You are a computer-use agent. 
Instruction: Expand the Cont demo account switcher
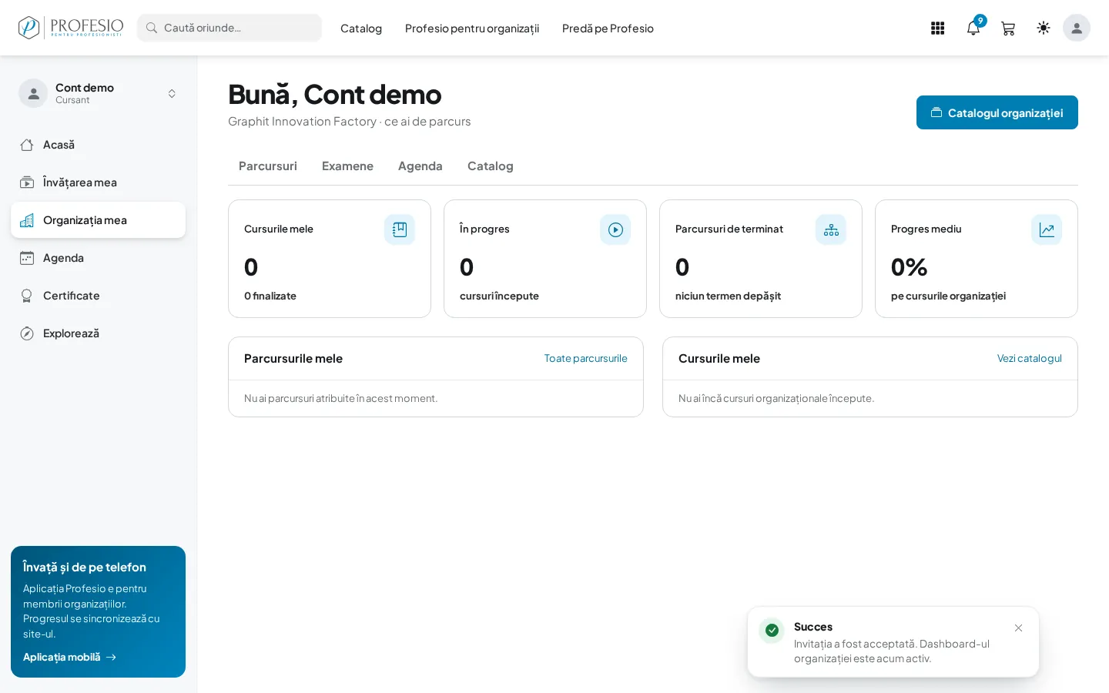(172, 93)
